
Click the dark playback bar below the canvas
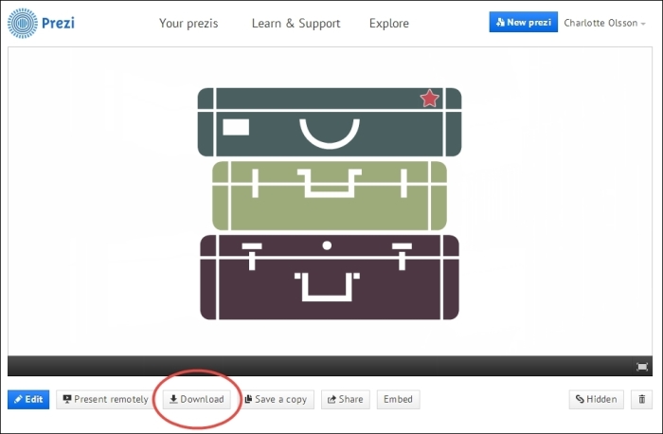tap(322, 367)
